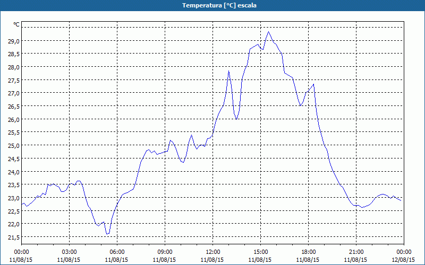Click the 11/08/15 date under 03:00
Screen dimensions: 425x265
click(69, 260)
